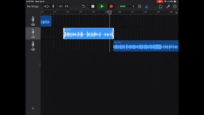Select the second microphone track header
The height and width of the screenshot is (115, 204).
coord(33,33)
